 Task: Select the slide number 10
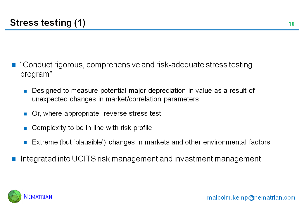[x=291, y=24]
